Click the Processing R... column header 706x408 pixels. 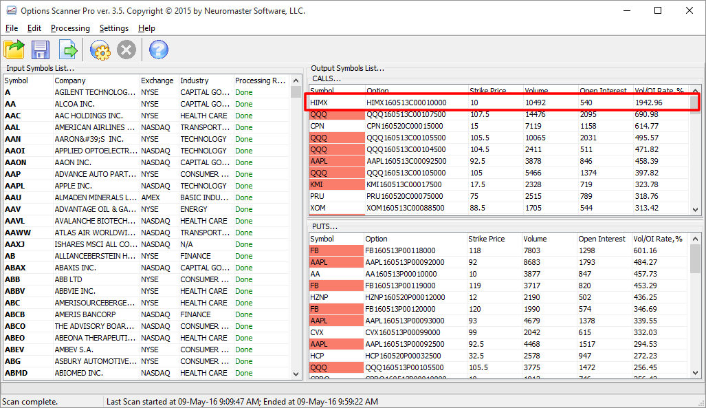tap(261, 80)
